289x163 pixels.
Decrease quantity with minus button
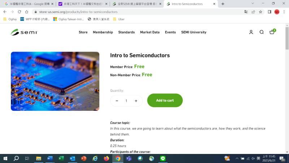[x=117, y=101]
